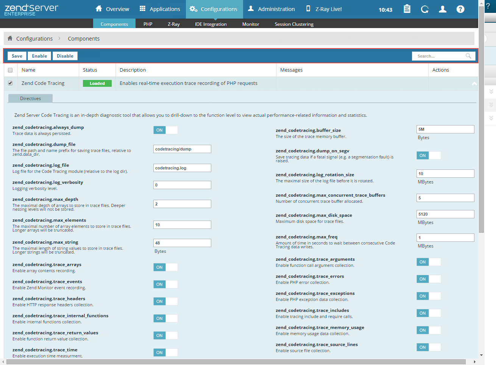The width and height of the screenshot is (496, 365).
Task: Click the search magnifier icon
Action: click(x=468, y=56)
